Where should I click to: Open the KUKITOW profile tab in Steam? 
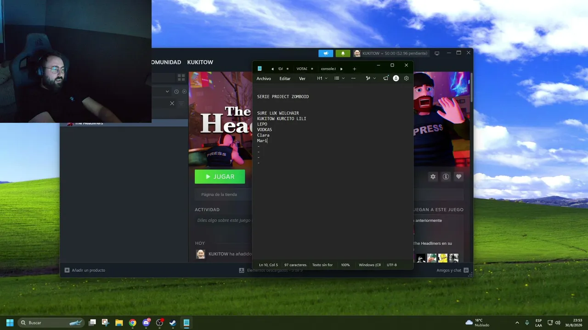pyautogui.click(x=200, y=62)
